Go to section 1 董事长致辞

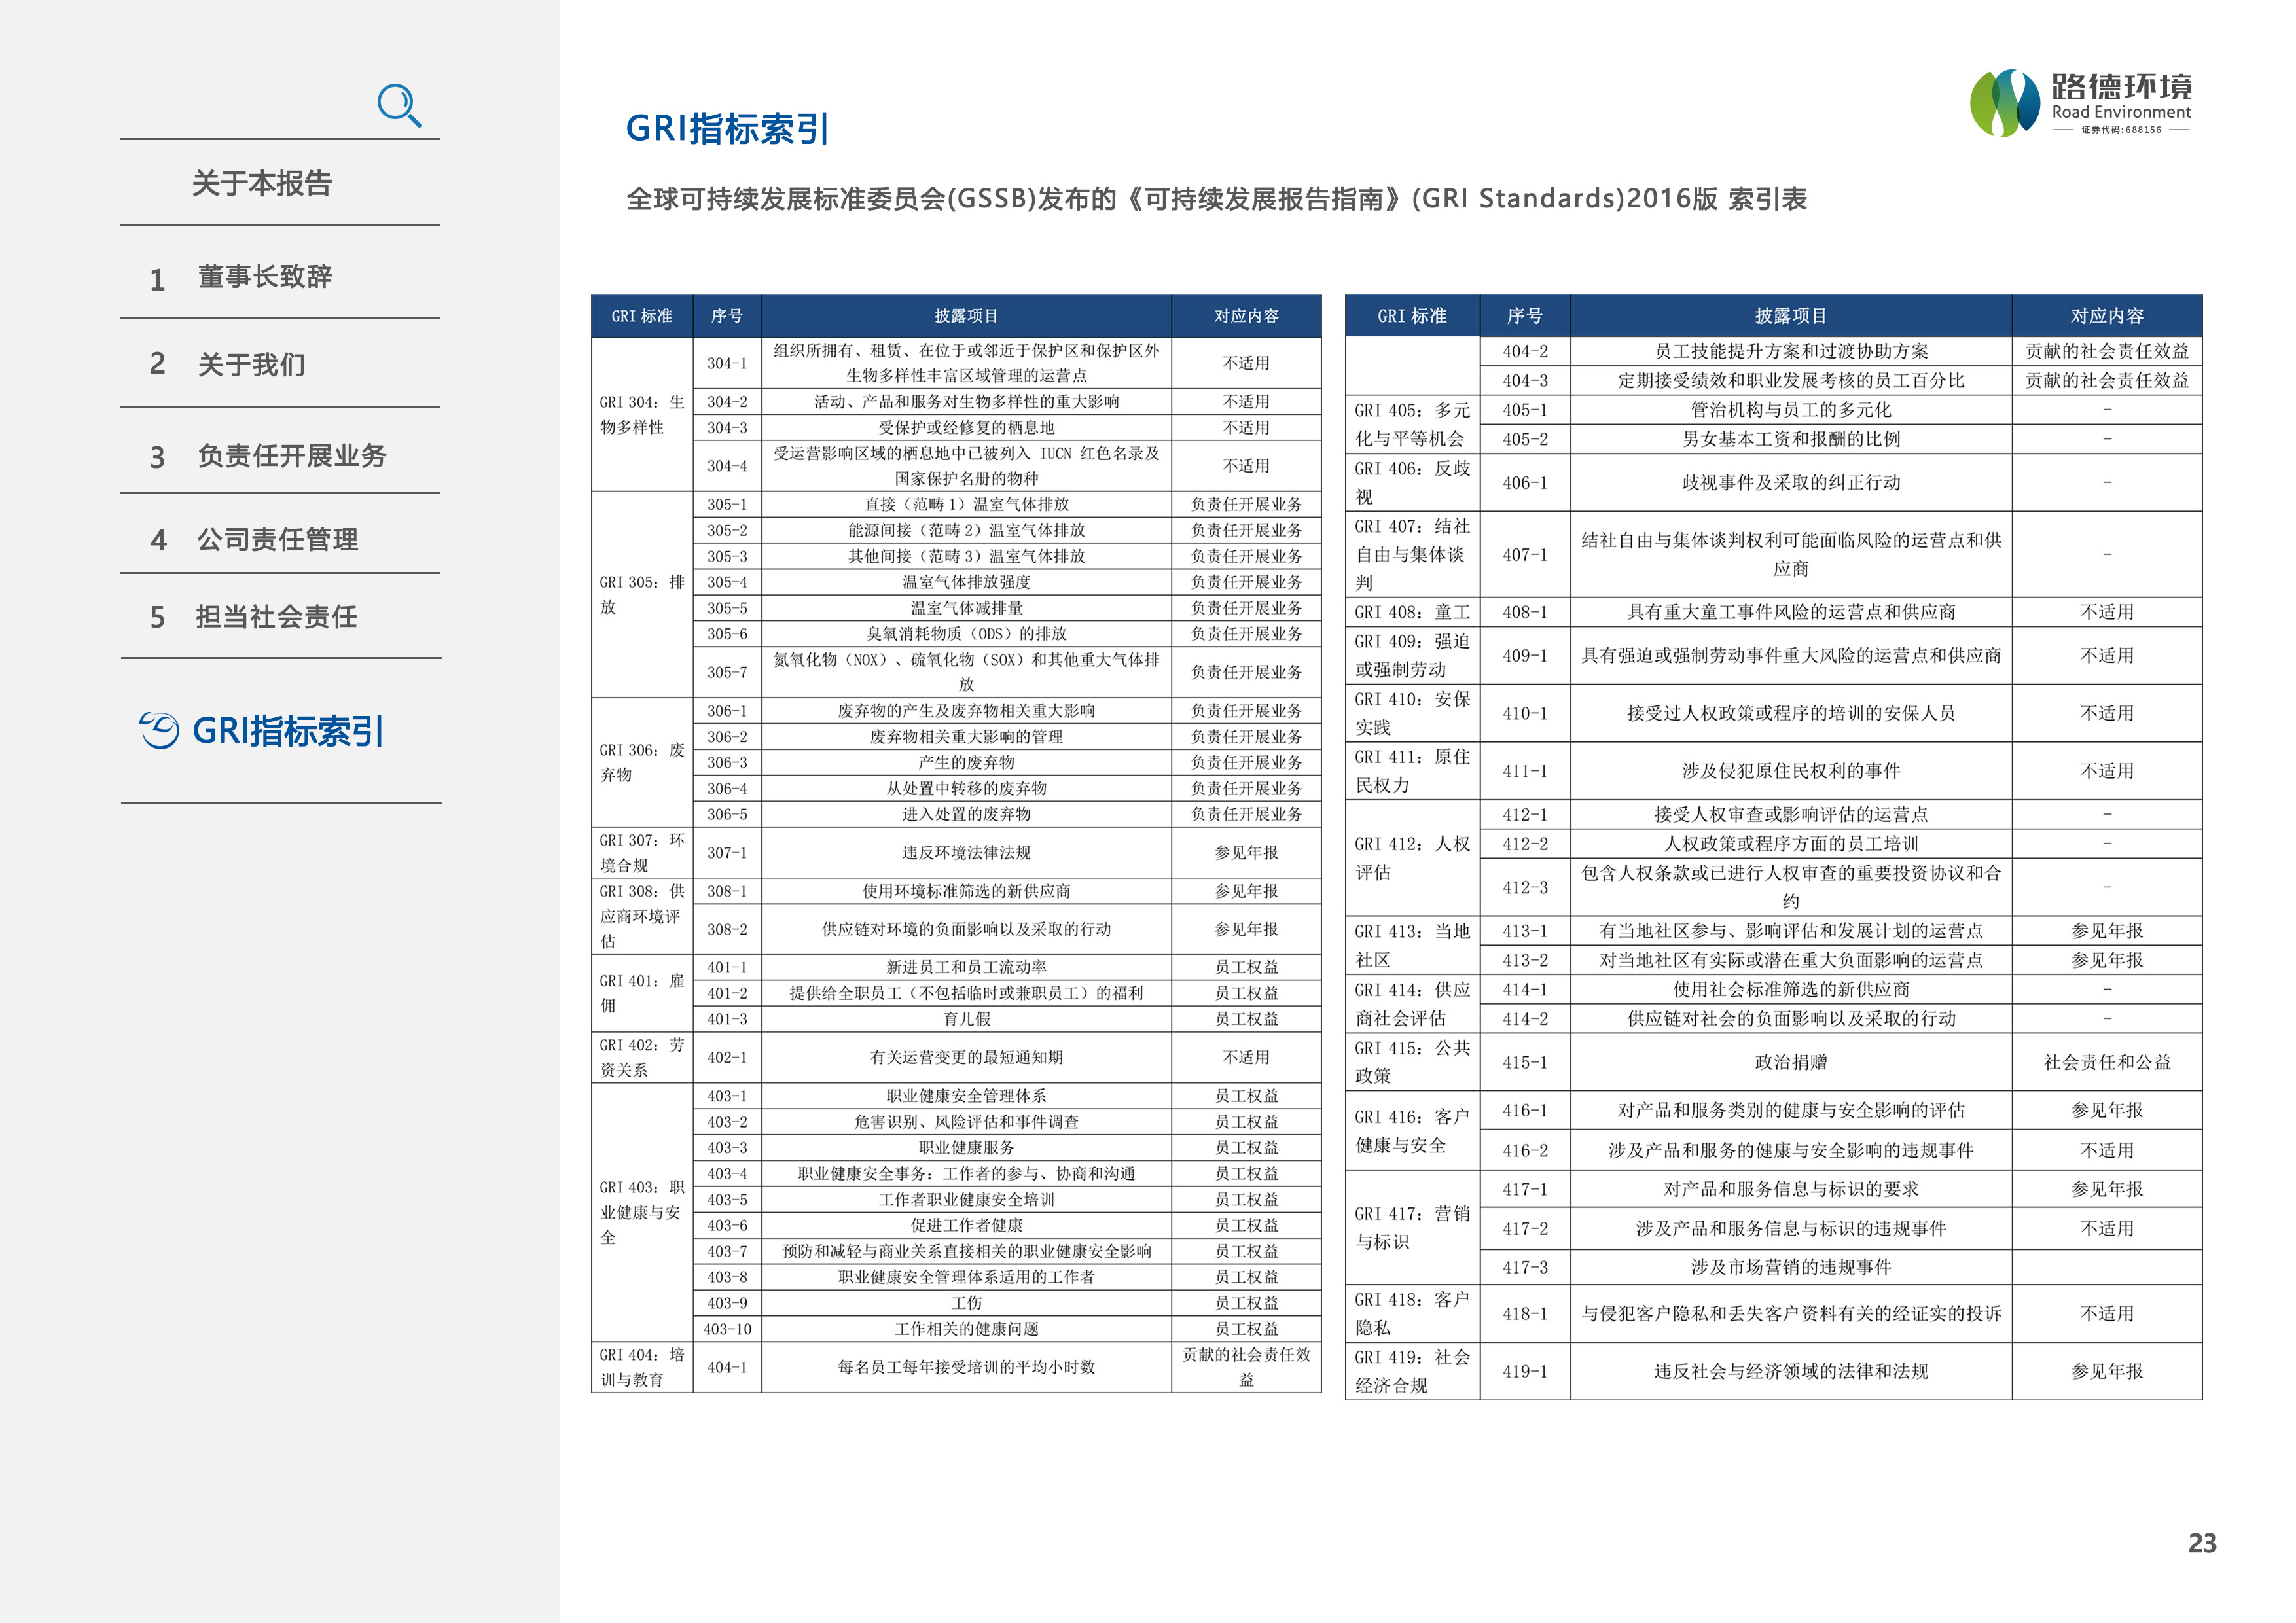pyautogui.click(x=264, y=277)
